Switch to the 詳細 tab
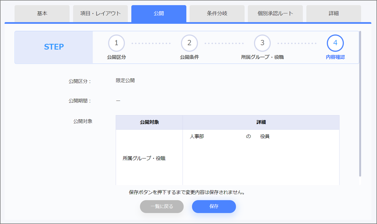Screen dimensions: 377x224 pyautogui.click(x=333, y=14)
